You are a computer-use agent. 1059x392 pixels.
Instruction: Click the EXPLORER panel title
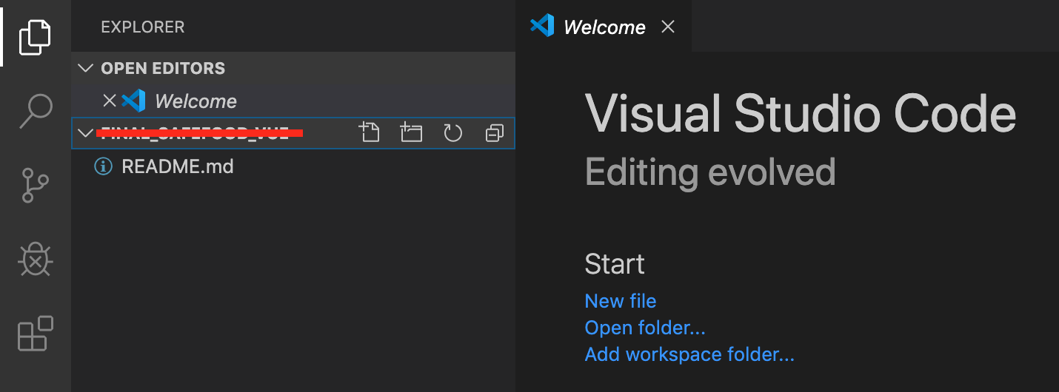point(142,27)
